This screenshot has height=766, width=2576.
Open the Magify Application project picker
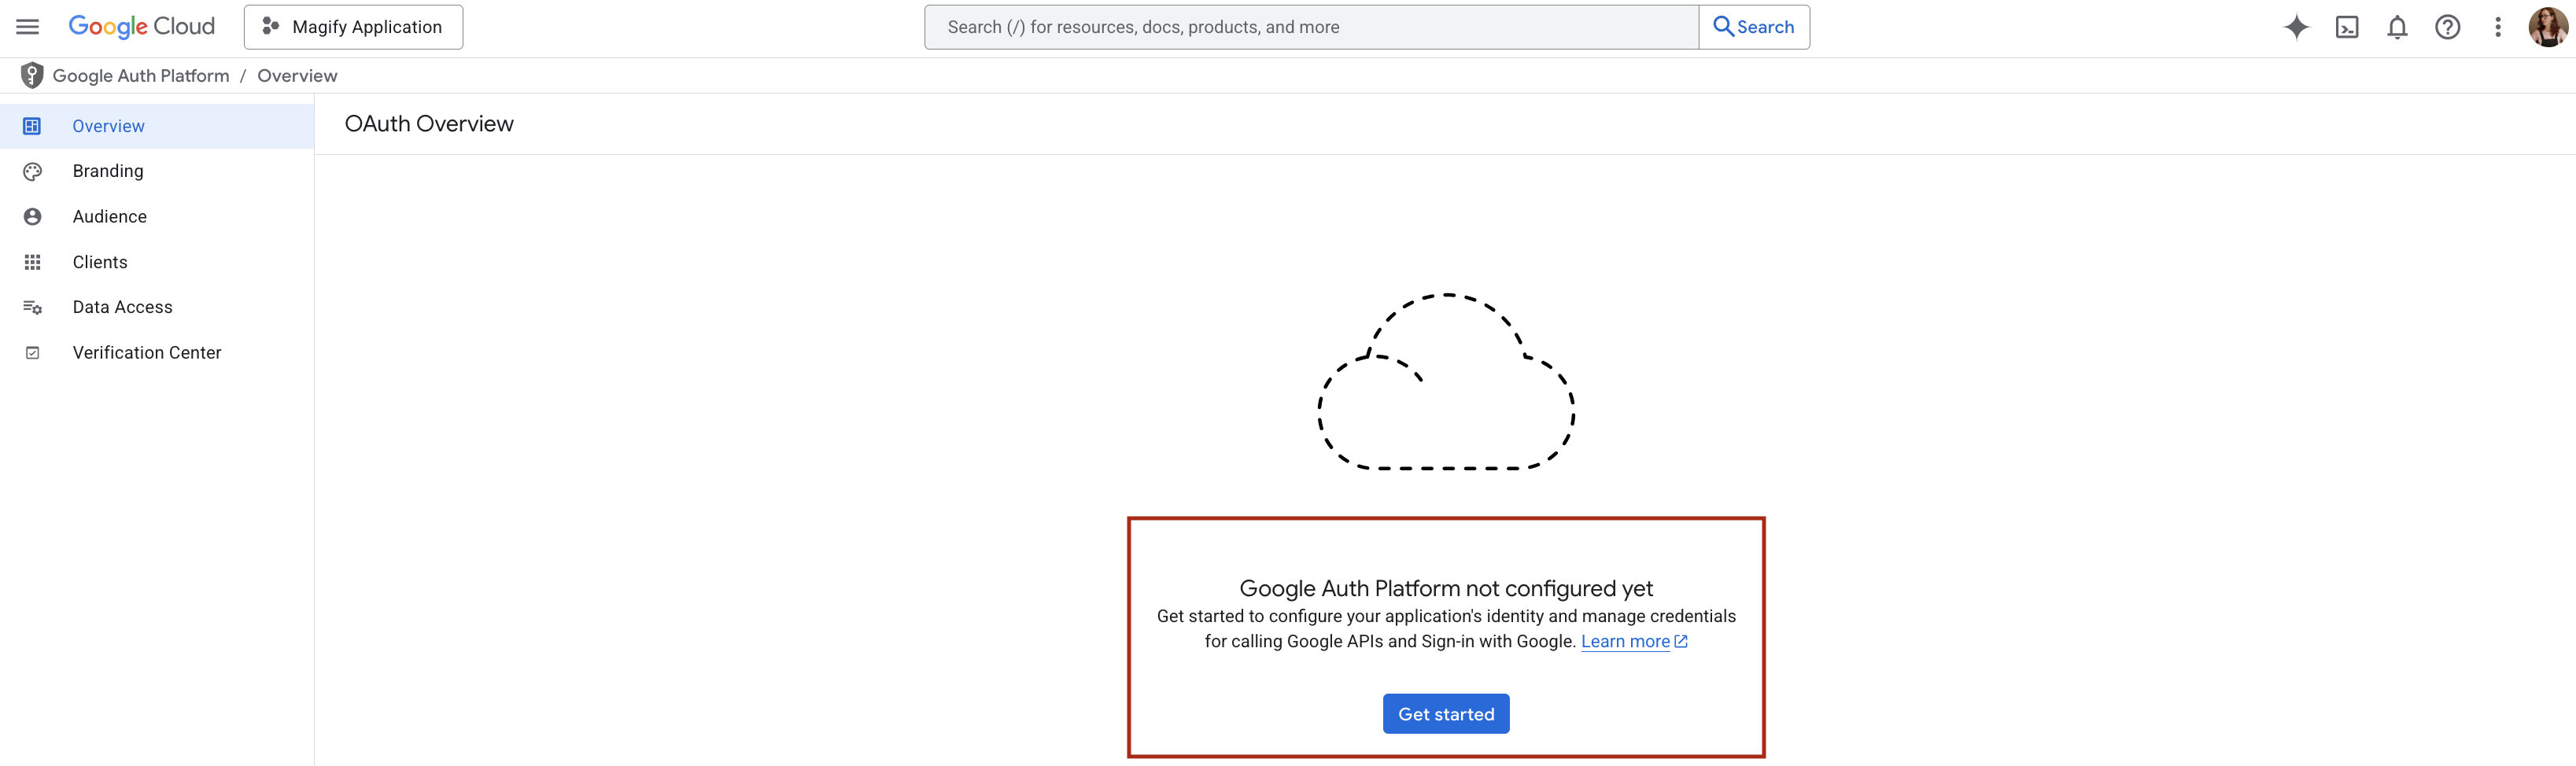tap(353, 27)
